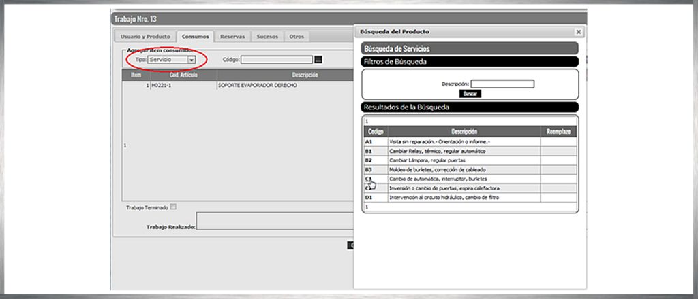This screenshot has height=299, width=698.
Task: Switch to the Usuario y Producto tab
Action: (145, 37)
